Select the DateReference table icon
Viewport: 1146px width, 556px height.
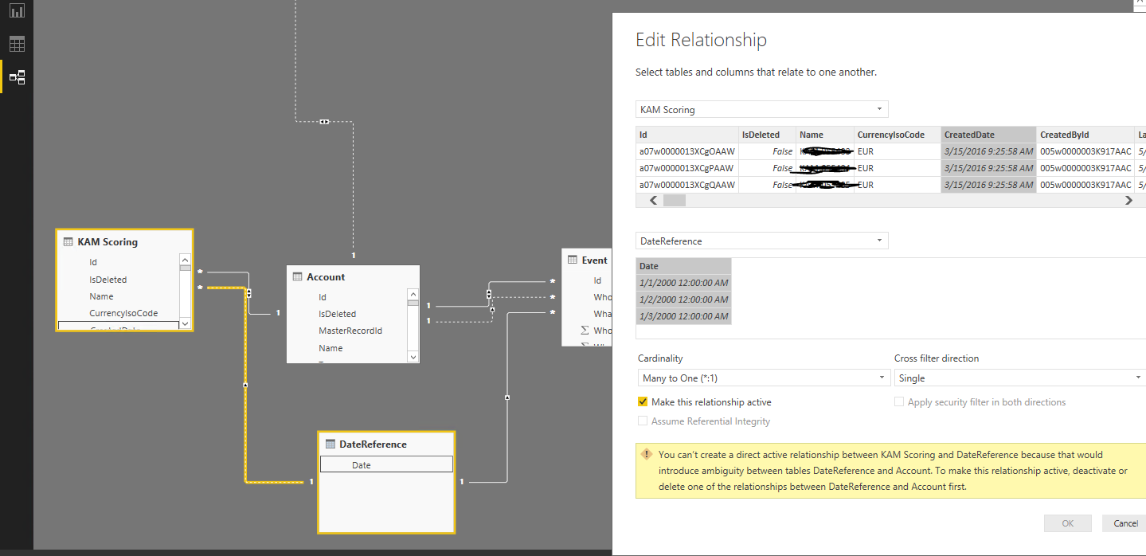tap(330, 444)
